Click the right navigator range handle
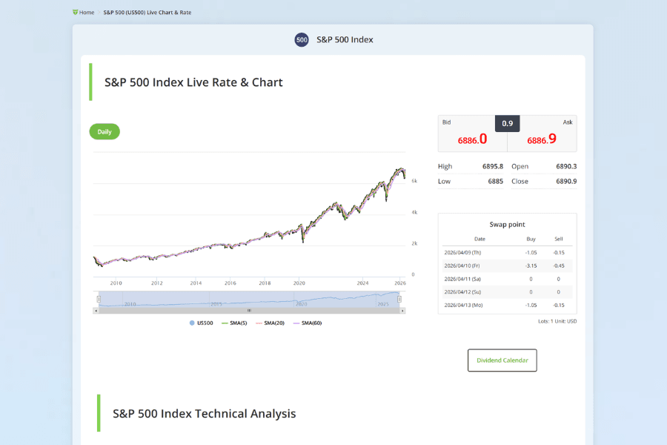 pos(399,298)
